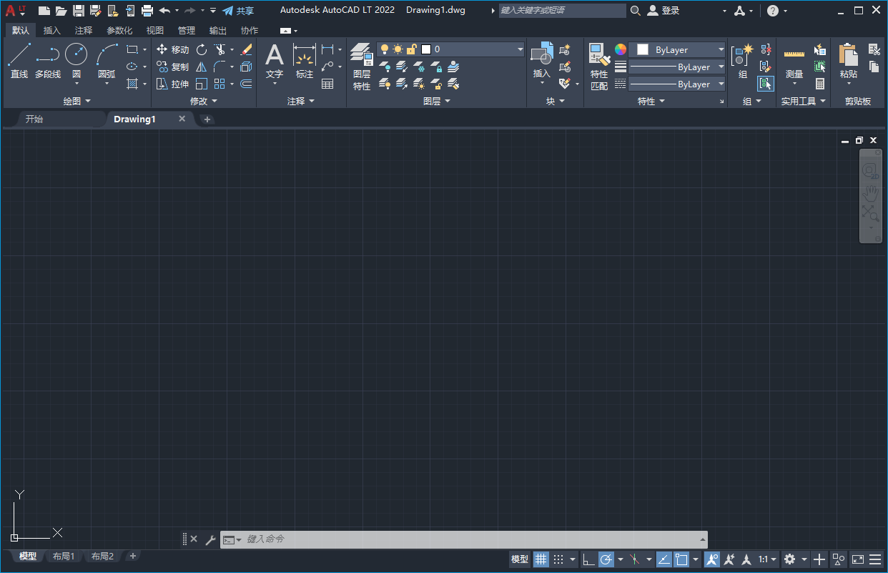Click the Move (移动) tool

[x=172, y=49]
